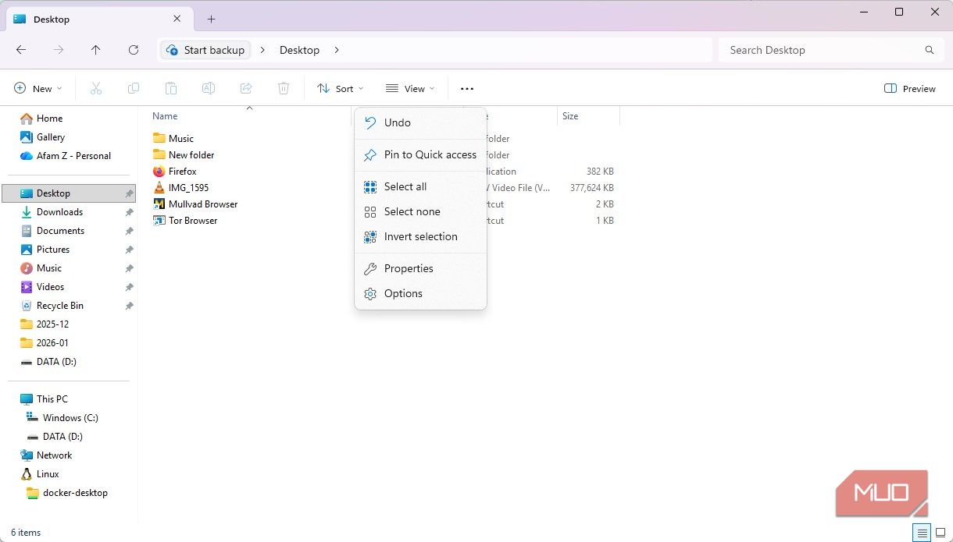Unpin Downloads using its pin icon
953x542 pixels.
pos(129,212)
